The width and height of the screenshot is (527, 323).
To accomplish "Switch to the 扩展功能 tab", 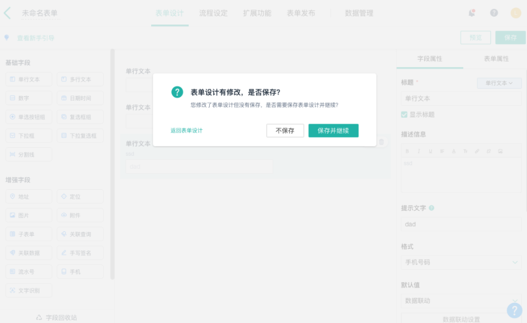I will pyautogui.click(x=257, y=13).
